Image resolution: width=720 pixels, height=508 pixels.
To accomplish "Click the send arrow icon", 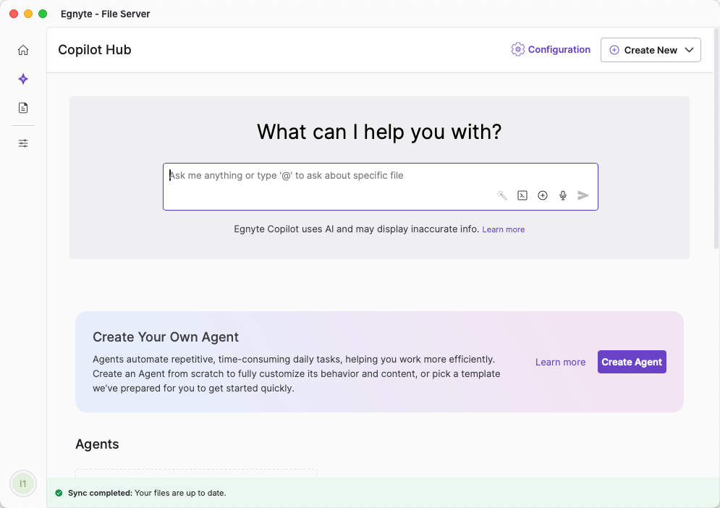I will click(x=583, y=195).
